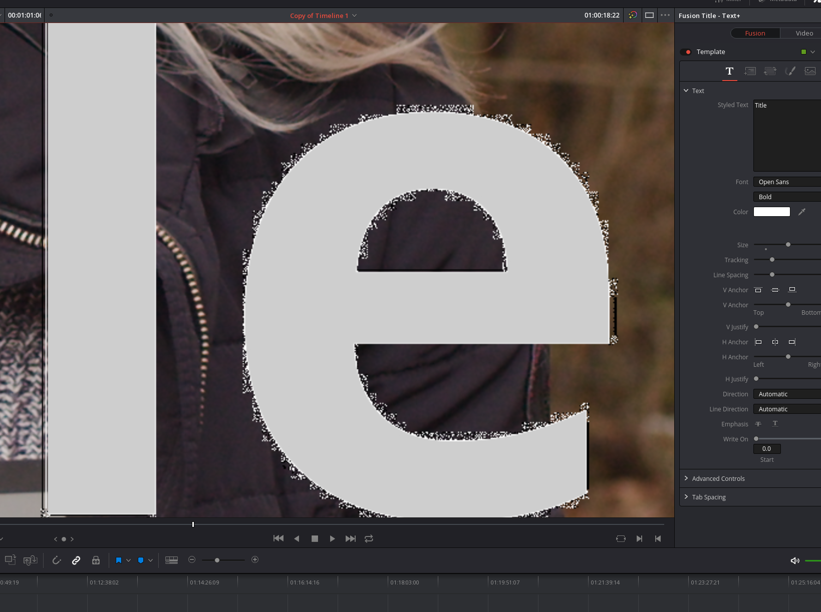Viewport: 821px width, 612px height.
Task: Set V Anchor to top alignment
Action: point(758,290)
